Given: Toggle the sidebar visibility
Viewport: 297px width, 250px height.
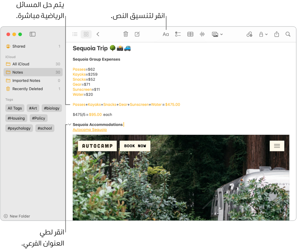Looking at the screenshot, I should coord(32,34).
